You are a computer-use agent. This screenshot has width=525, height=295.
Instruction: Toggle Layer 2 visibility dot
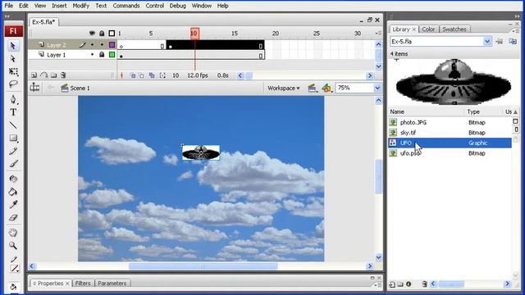click(93, 44)
